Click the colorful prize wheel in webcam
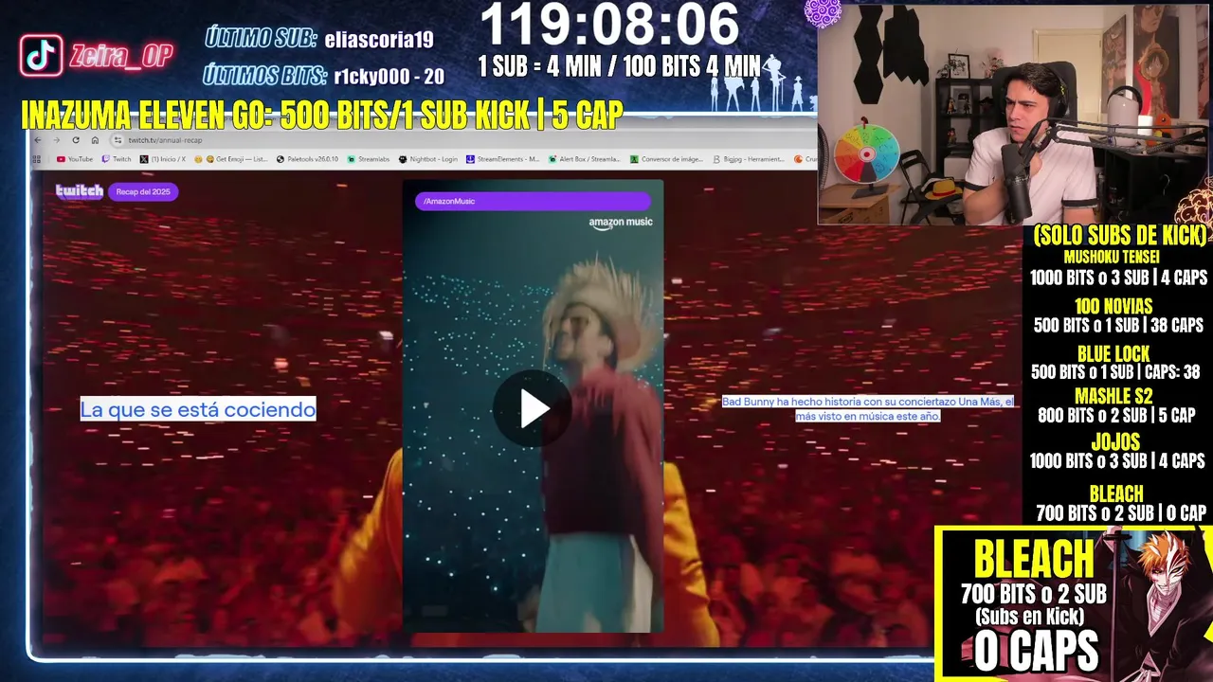The width and height of the screenshot is (1213, 682). point(866,154)
